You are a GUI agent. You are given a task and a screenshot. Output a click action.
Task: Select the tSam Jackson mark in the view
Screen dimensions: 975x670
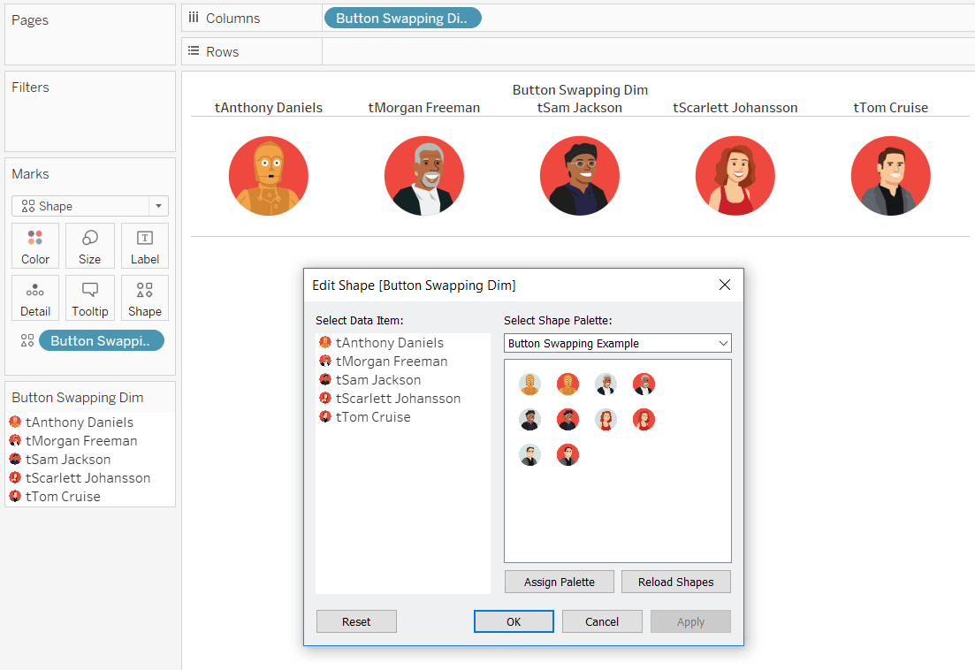pyautogui.click(x=580, y=176)
